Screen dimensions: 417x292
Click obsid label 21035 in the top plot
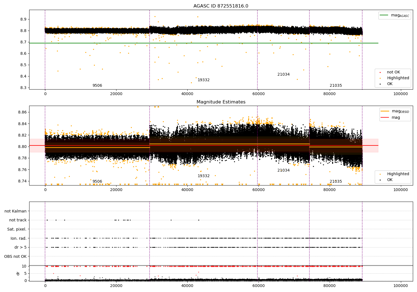pos(336,86)
